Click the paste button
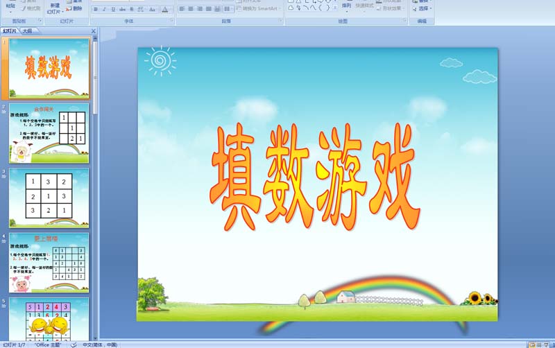 10,6
